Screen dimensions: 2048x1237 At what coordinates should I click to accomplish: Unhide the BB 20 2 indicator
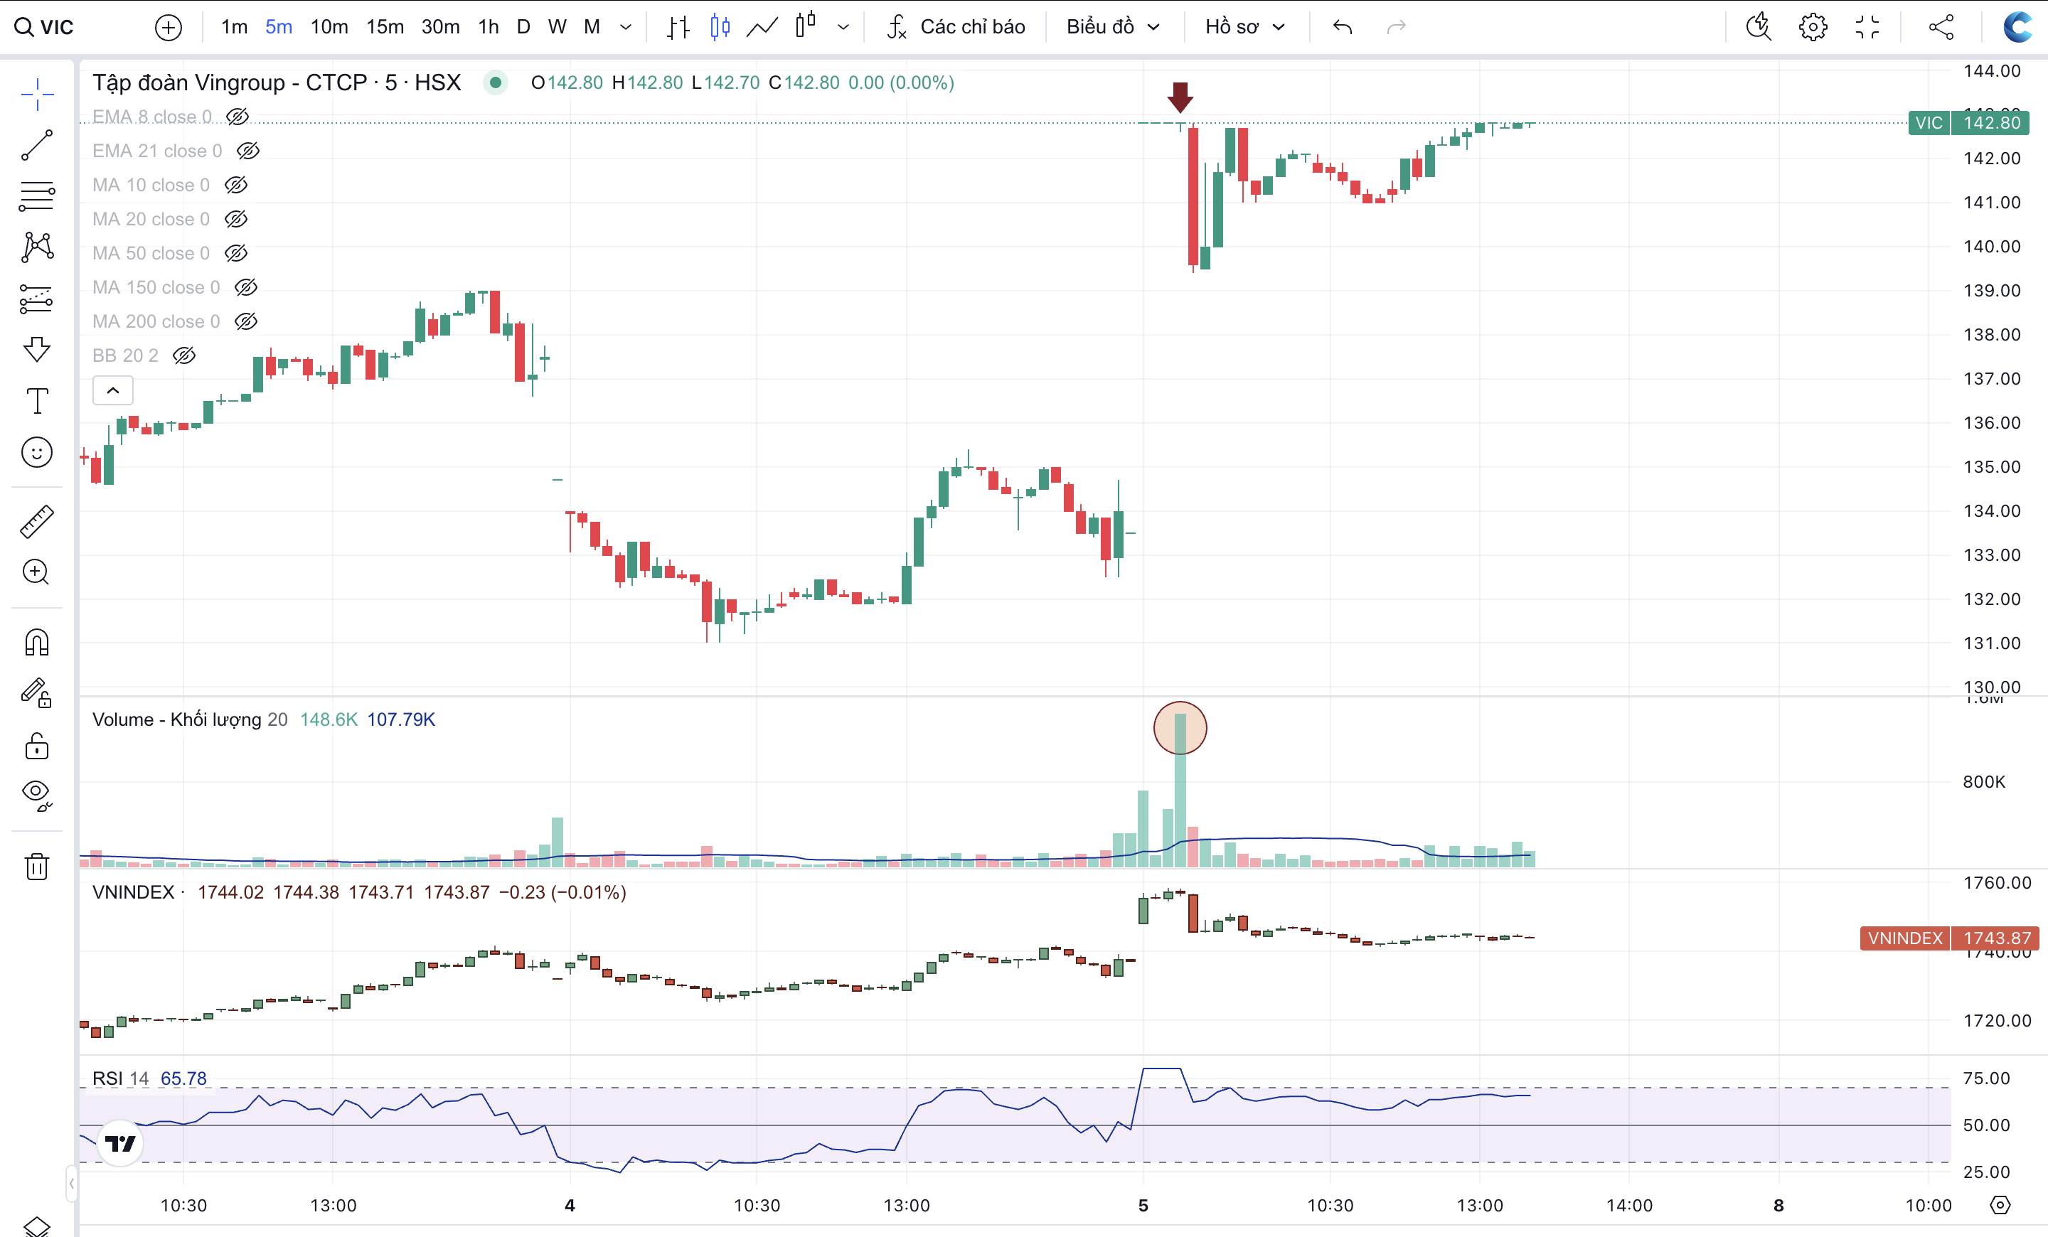pos(183,355)
